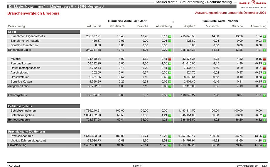Click 'Kanzlei Martin · Steuerberatung - Rechtsberatung' header text
The image size is (270, 167).
(x=193, y=2)
